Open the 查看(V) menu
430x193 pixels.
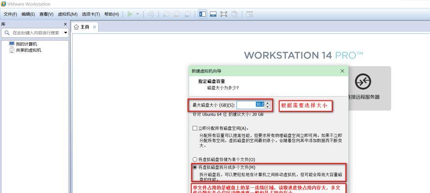(46, 14)
